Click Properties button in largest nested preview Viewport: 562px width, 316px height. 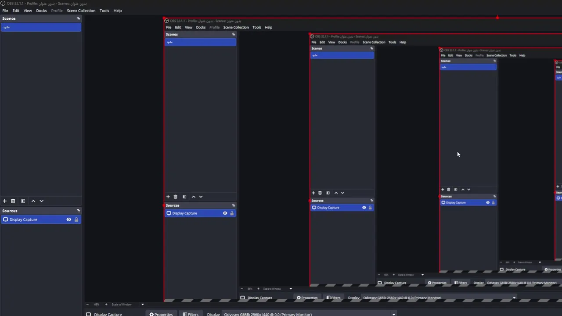point(307,298)
